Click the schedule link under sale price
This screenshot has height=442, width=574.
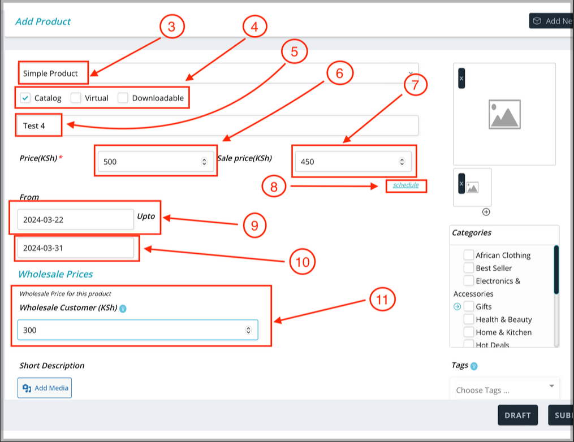point(405,185)
